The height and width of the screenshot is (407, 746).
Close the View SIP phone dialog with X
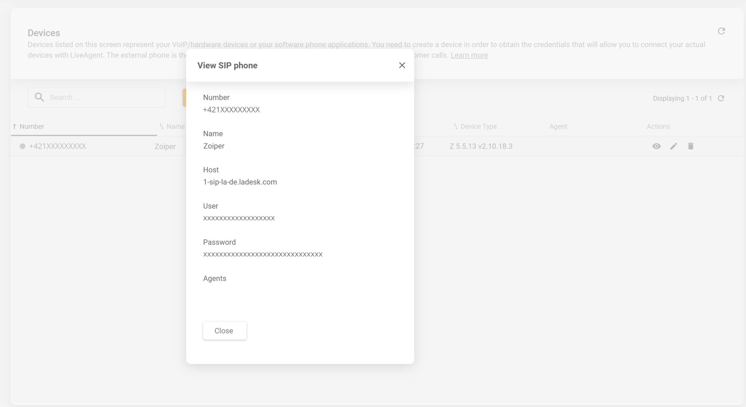pyautogui.click(x=402, y=65)
